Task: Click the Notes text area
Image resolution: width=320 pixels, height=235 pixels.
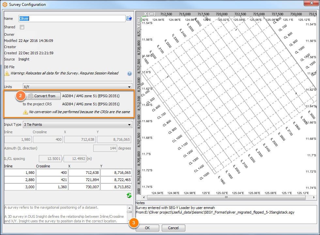Action: point(226,215)
